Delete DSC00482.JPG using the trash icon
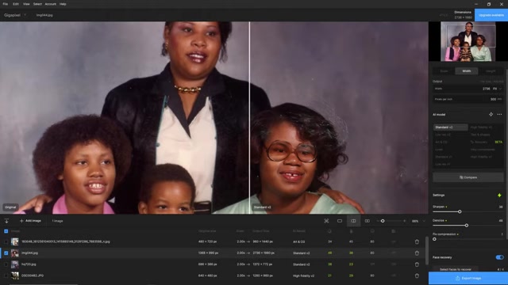The width and height of the screenshot is (508, 285). (417, 275)
